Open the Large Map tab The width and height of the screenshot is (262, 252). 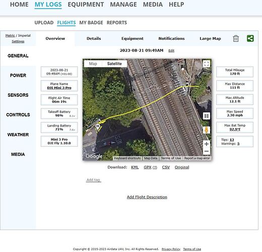click(210, 38)
